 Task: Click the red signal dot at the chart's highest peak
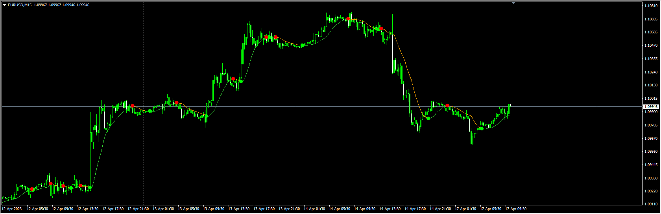(x=348, y=18)
